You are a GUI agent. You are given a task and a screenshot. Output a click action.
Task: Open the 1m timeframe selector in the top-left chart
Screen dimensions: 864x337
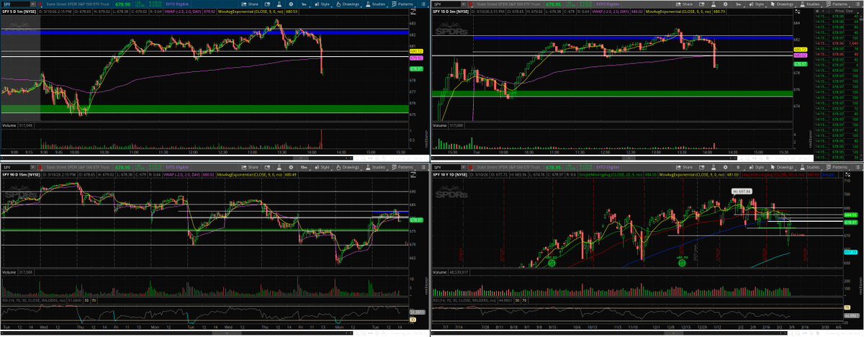305,4
